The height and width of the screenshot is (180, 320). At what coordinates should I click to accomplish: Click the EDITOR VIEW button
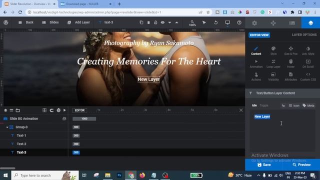259,35
